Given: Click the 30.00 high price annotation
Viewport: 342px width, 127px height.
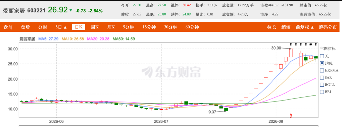Looking at the screenshot, I should point(276,48).
